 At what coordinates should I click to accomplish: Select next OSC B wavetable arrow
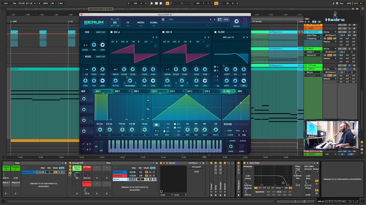point(208,37)
